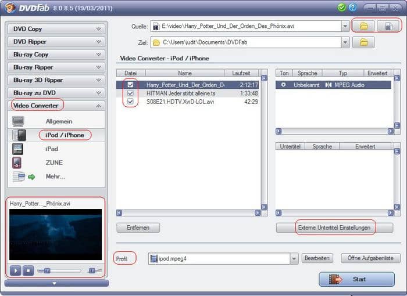Uncheck the S08E21.HDTV.XviD-LOL.avi checkbox
This screenshot has width=407, height=296.
pyautogui.click(x=130, y=102)
